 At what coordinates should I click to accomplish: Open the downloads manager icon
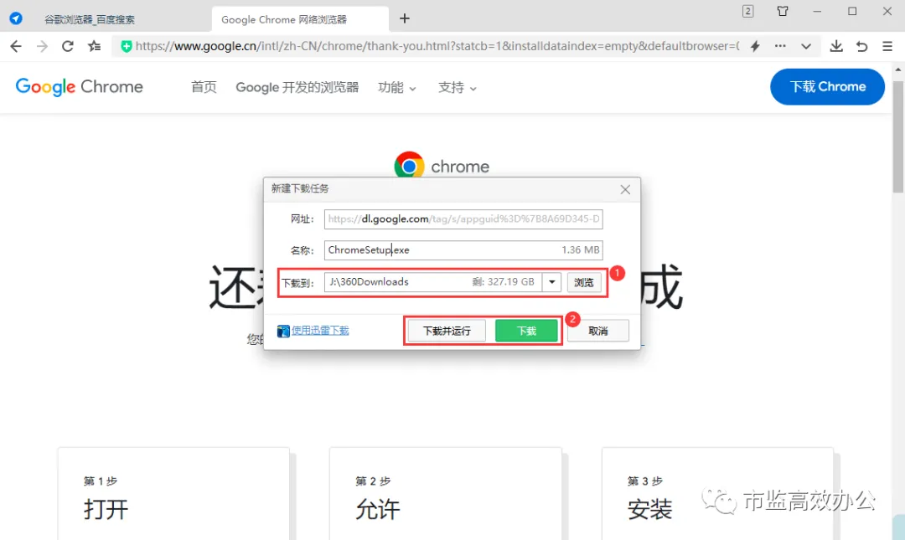pyautogui.click(x=836, y=46)
